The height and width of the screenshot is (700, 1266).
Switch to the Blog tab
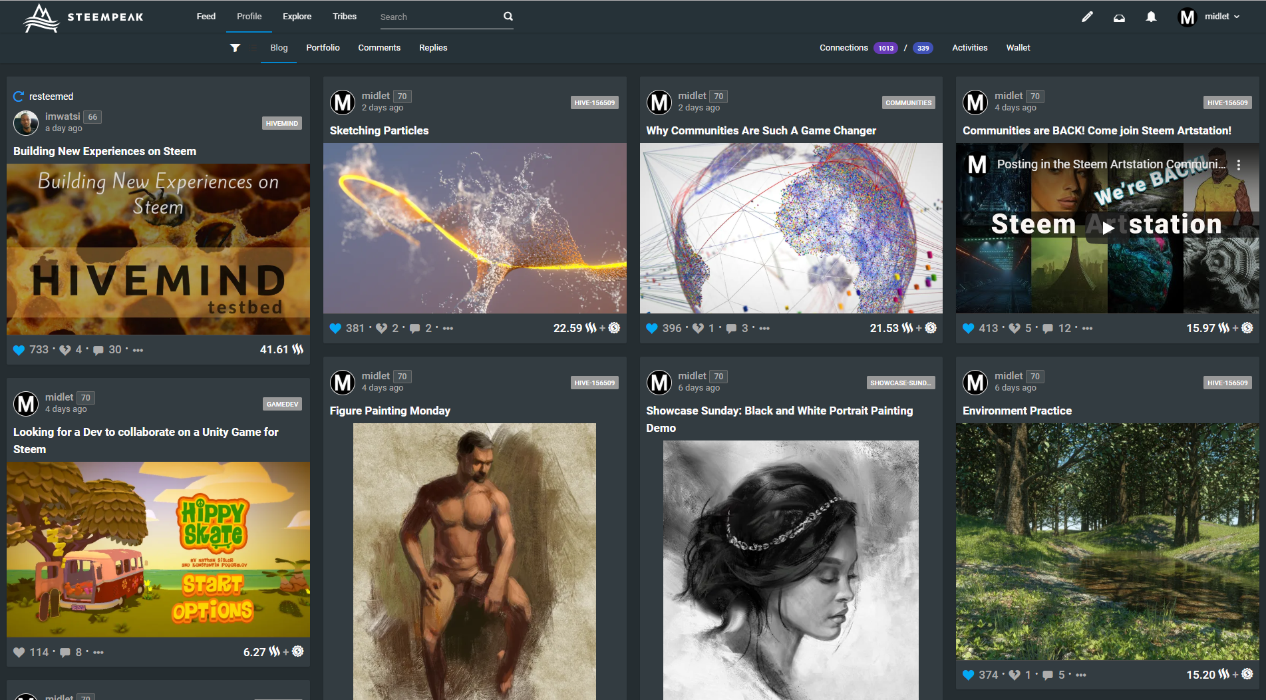click(279, 48)
